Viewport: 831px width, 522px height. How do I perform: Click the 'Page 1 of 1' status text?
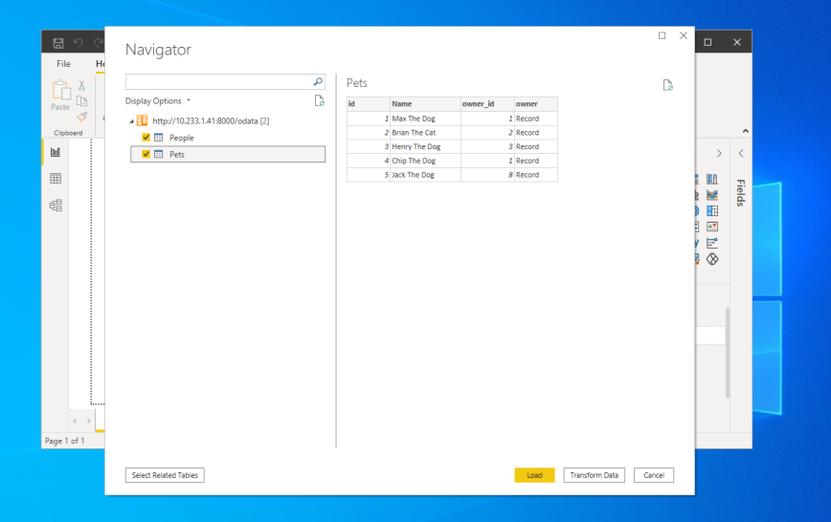(65, 441)
